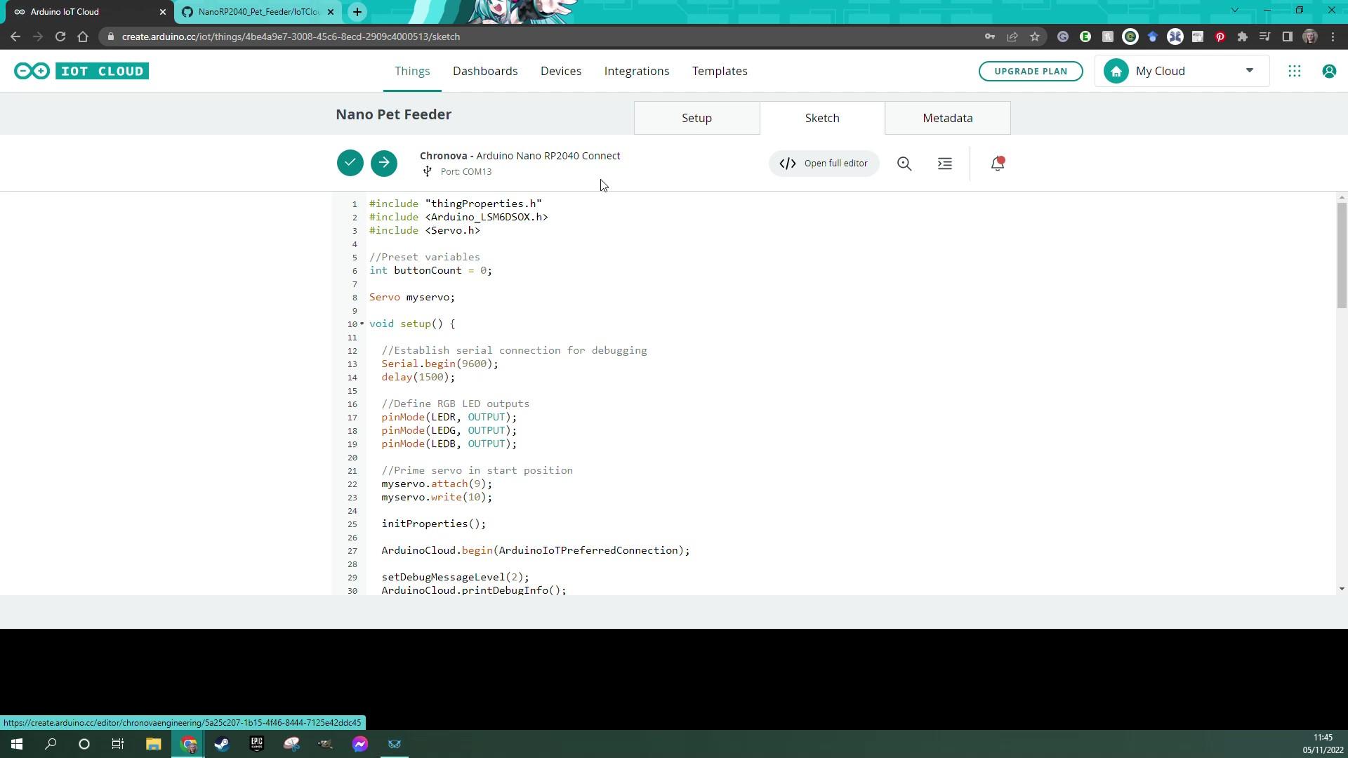Open Chrome tab search chevron
1348x758 pixels.
tap(1234, 11)
